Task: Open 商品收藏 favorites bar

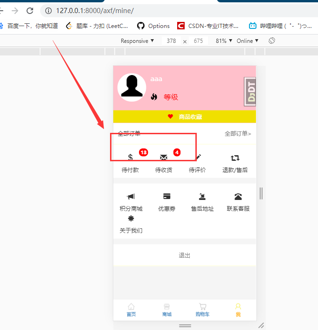Action: pyautogui.click(x=185, y=117)
